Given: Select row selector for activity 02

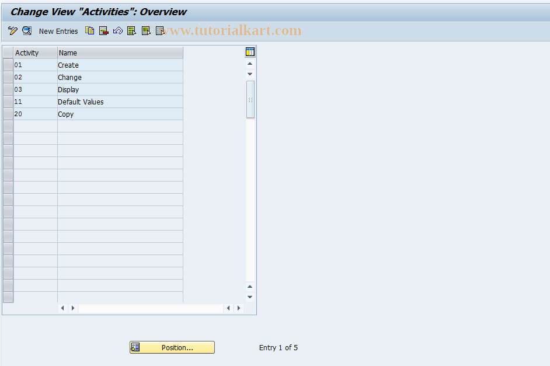Looking at the screenshot, I should point(8,77).
